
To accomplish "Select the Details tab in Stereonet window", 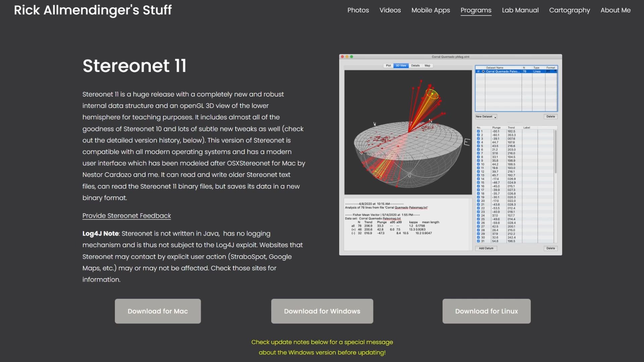I will pyautogui.click(x=415, y=66).
